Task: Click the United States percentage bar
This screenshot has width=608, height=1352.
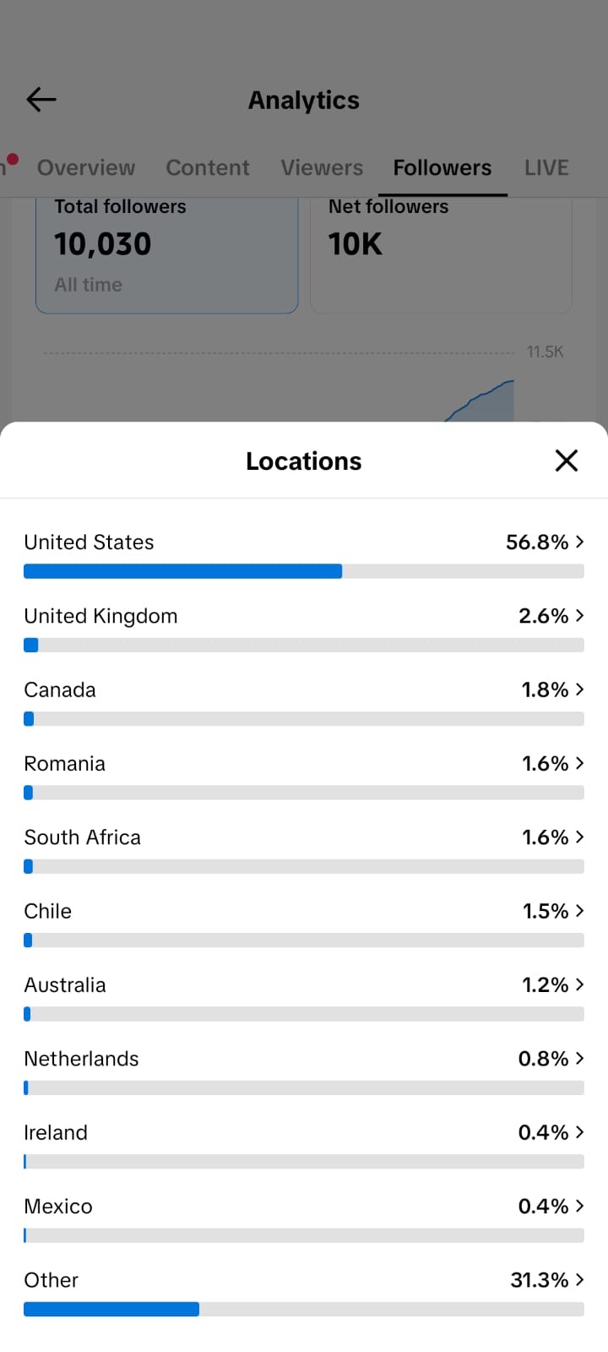Action: point(304,571)
